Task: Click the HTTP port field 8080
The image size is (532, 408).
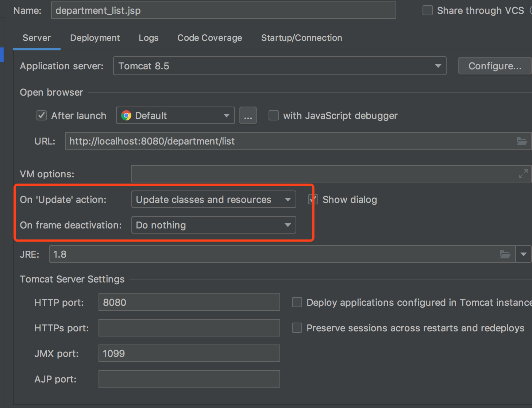Action: pos(189,303)
